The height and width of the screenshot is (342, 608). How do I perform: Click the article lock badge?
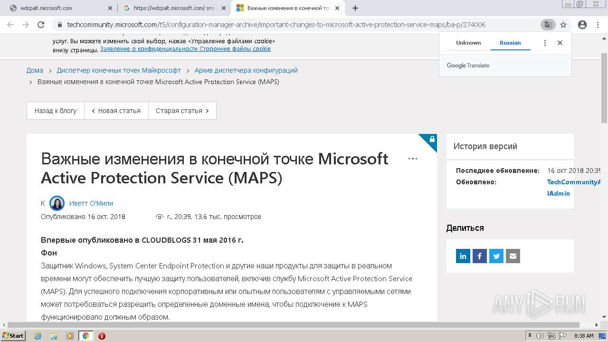click(x=432, y=139)
